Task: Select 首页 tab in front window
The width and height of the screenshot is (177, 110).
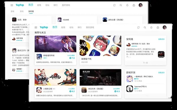Action: tap(55, 27)
